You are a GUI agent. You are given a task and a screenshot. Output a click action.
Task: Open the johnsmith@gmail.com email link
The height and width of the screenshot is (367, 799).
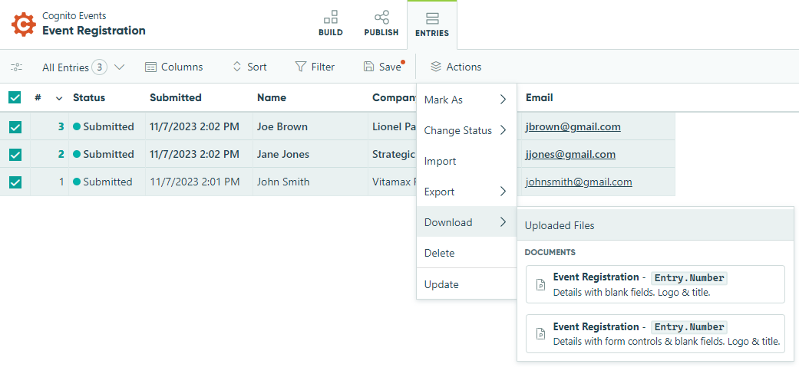[x=579, y=182]
